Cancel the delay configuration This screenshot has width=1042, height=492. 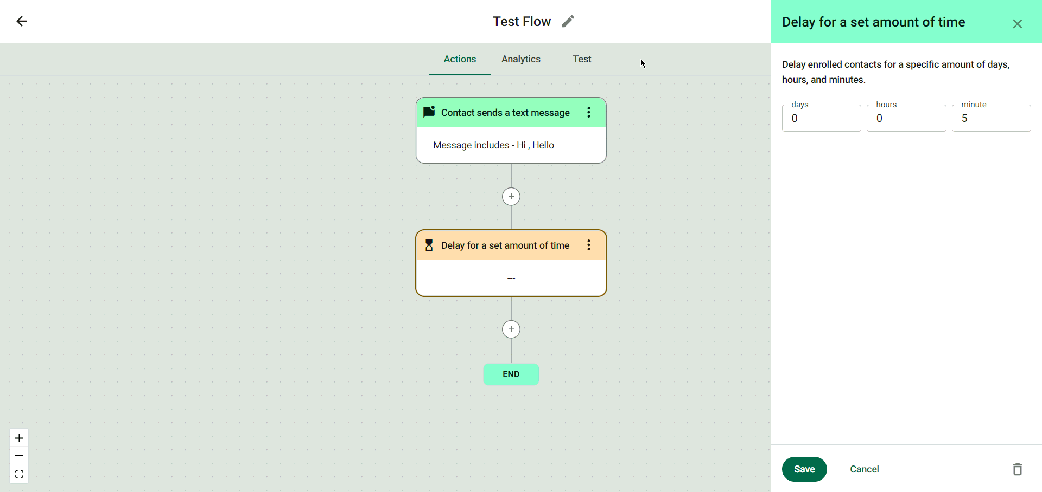click(865, 469)
